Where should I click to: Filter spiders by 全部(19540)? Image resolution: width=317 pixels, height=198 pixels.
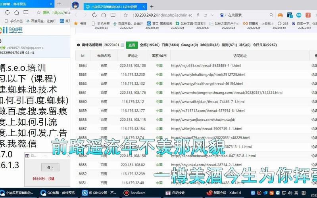tap(150, 45)
